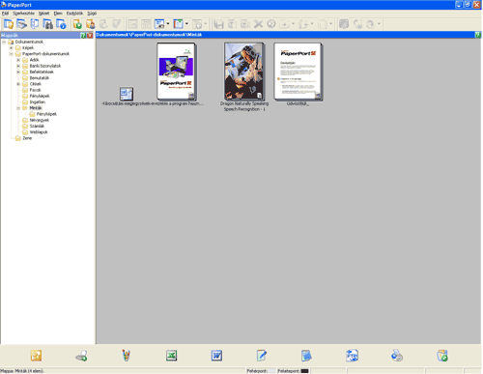Open the Szerkesztés menu
This screenshot has width=483, height=374.
coord(23,14)
